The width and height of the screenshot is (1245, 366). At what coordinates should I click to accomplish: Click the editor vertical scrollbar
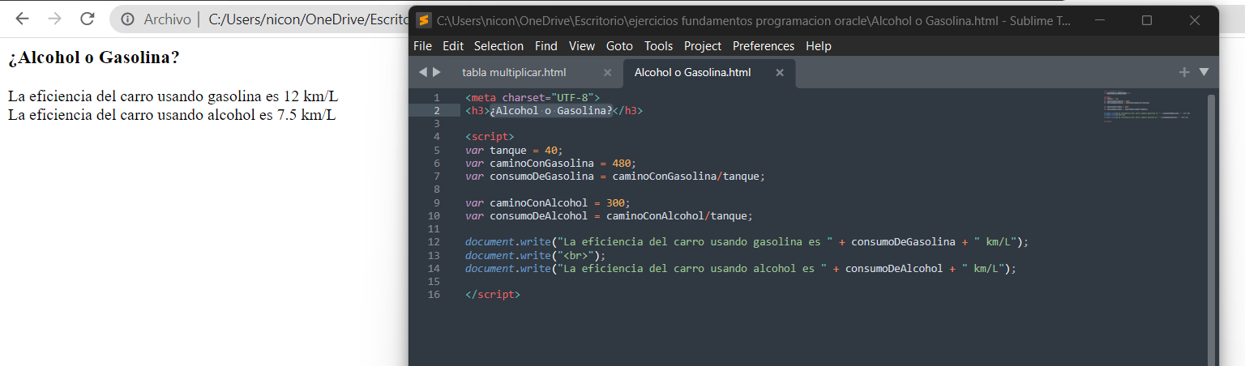click(x=1212, y=229)
